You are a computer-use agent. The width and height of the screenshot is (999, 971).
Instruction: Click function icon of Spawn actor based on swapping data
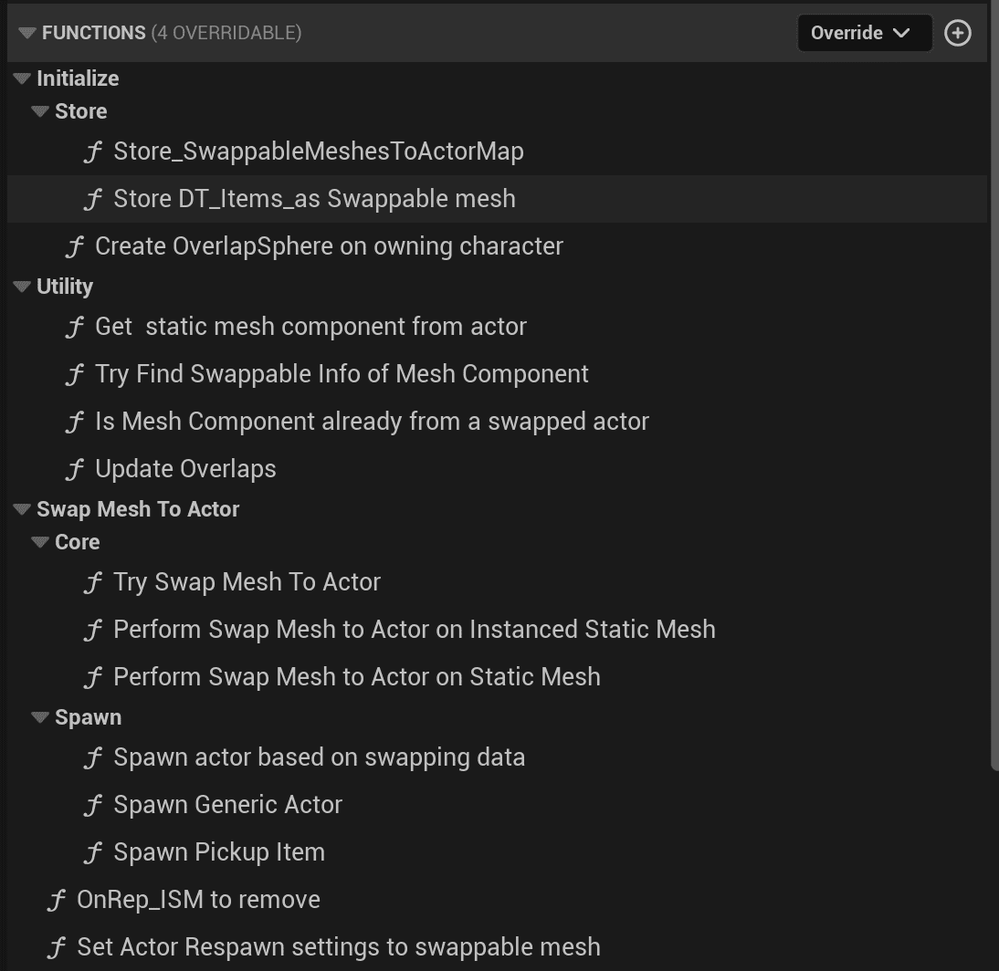[x=93, y=758]
